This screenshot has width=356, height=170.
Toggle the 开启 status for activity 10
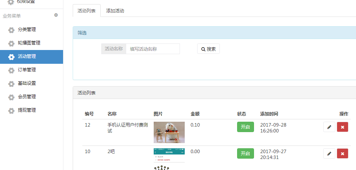245,153
